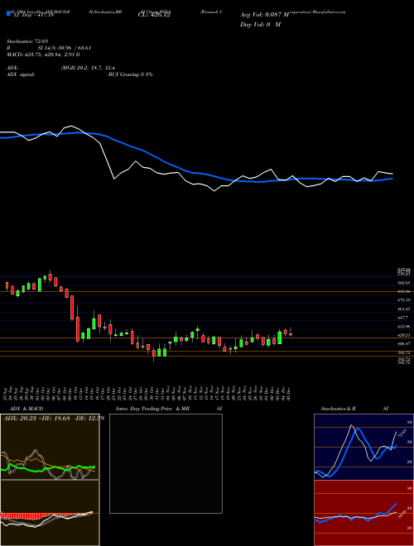414x546 pixels.
Task: Click the 447.7 price axis label
Action: click(403, 318)
